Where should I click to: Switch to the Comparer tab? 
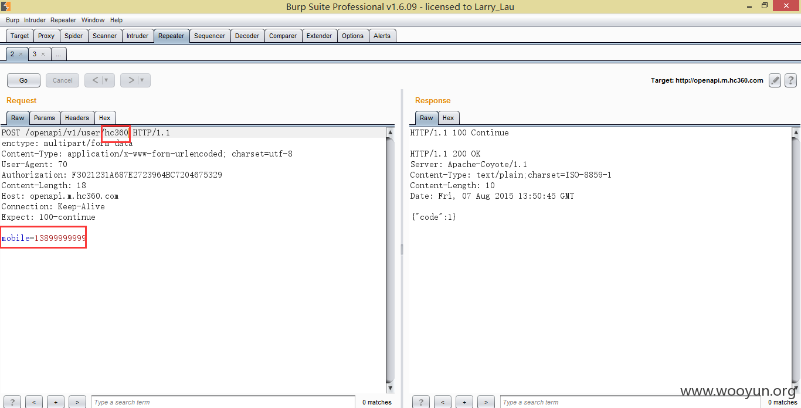(x=283, y=36)
